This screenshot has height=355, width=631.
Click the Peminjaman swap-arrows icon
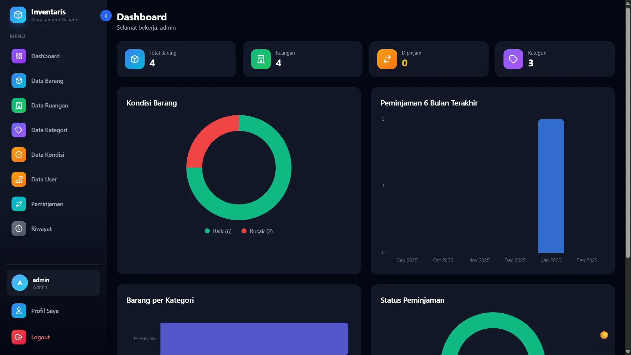coord(19,204)
